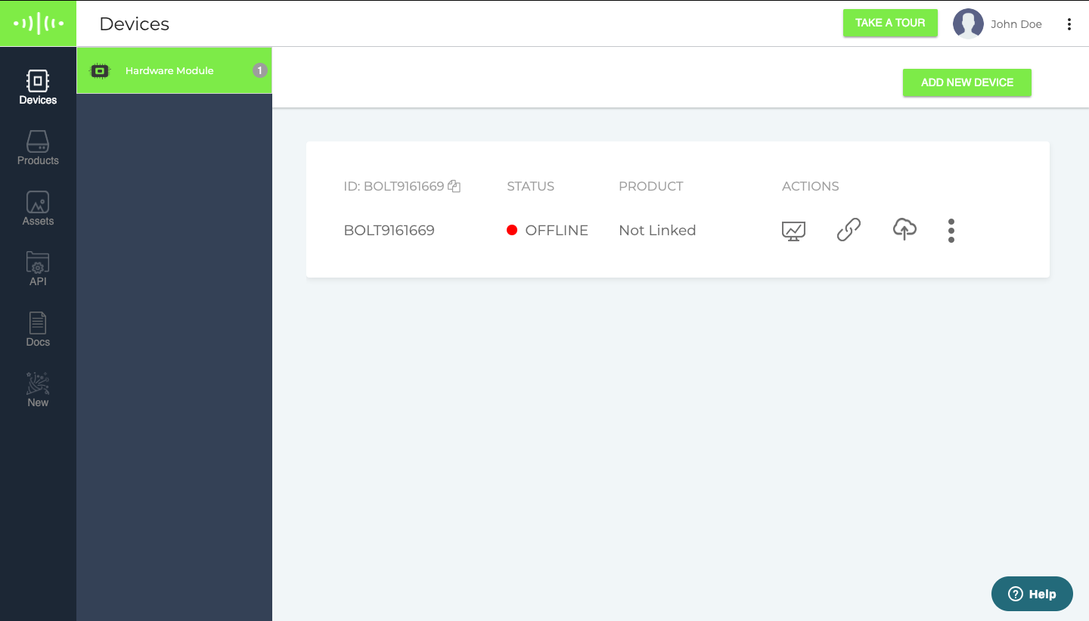Open Assets from the sidebar
The image size is (1089, 621).
tap(38, 209)
